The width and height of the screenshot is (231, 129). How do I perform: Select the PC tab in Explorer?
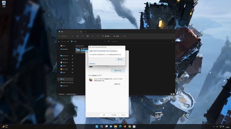coord(70,32)
